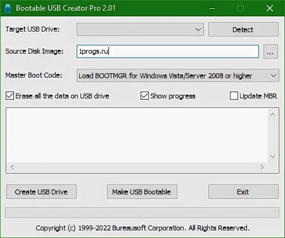Click inside the empty log output area
Screen dimensions: 285x238
point(136,136)
